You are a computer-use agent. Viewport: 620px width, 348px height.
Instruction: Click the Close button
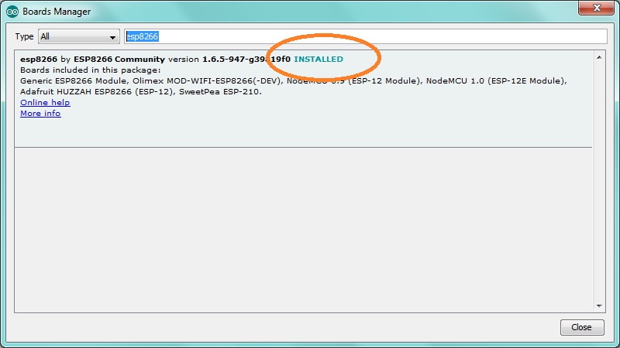click(x=582, y=327)
